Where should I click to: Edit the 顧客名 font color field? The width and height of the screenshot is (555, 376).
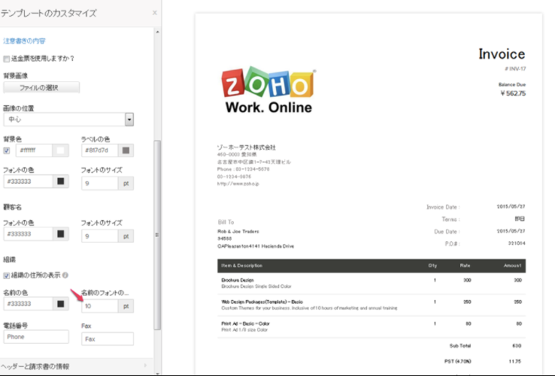tap(28, 234)
